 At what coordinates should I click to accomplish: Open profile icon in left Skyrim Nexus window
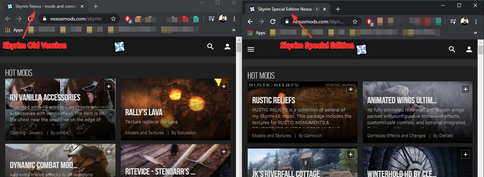[227, 47]
